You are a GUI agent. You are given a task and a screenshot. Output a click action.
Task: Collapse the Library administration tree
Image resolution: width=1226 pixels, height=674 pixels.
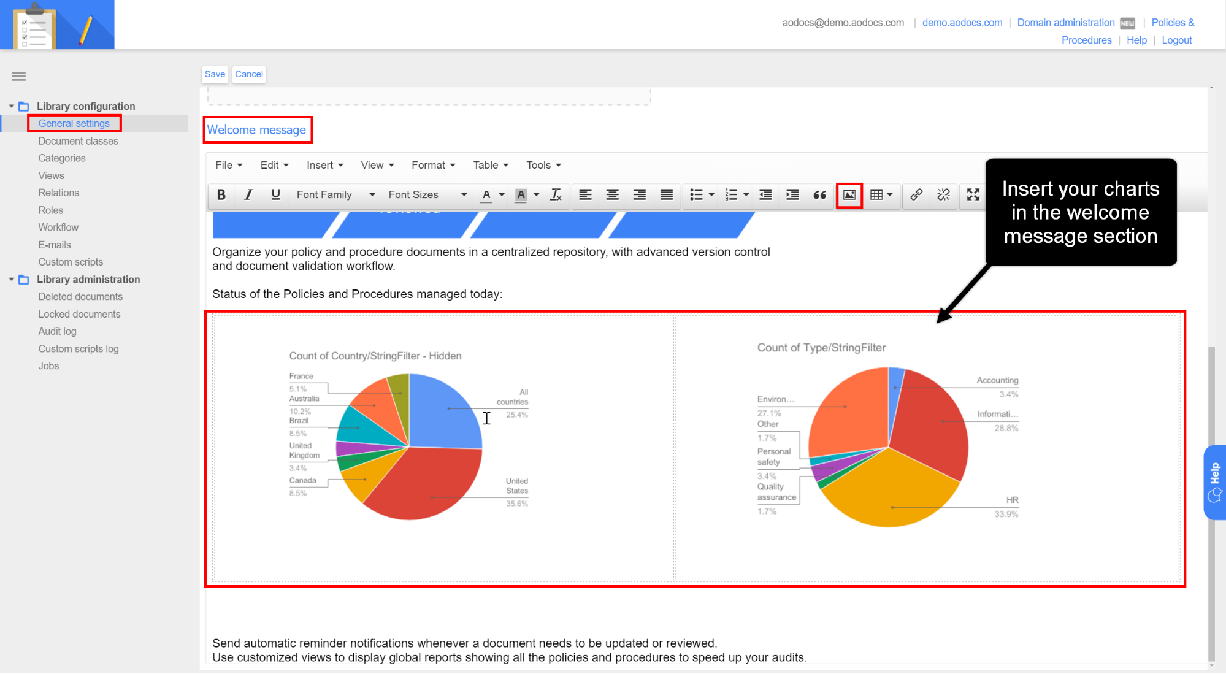[x=11, y=280]
